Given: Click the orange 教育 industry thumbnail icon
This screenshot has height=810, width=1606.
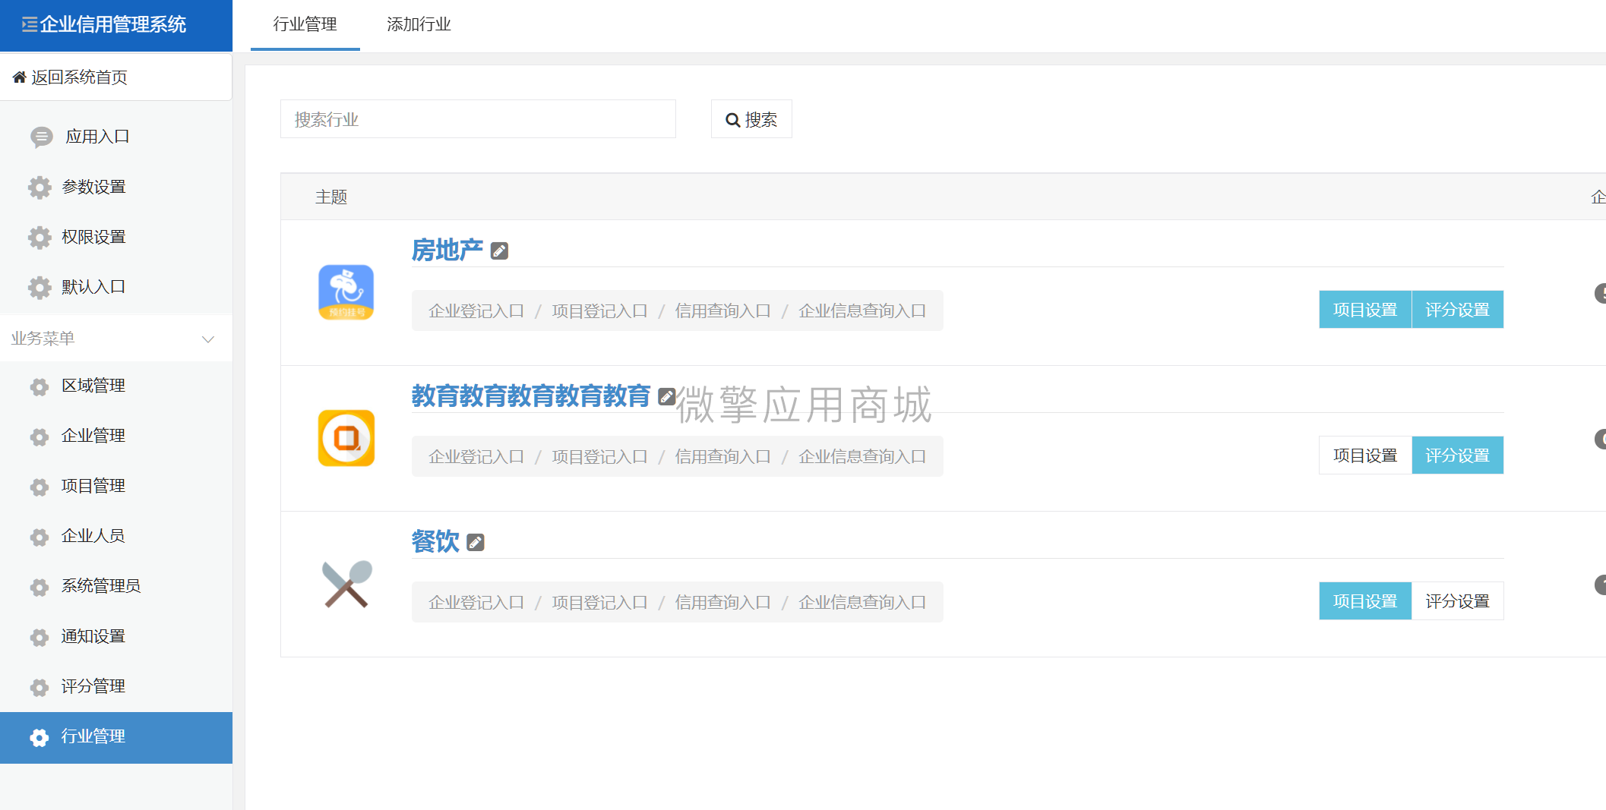Looking at the screenshot, I should [x=346, y=438].
